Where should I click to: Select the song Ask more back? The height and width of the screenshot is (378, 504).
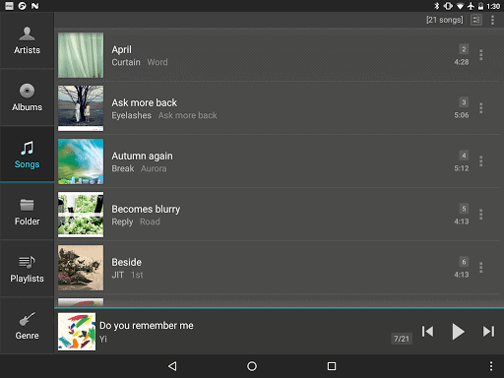(x=145, y=102)
